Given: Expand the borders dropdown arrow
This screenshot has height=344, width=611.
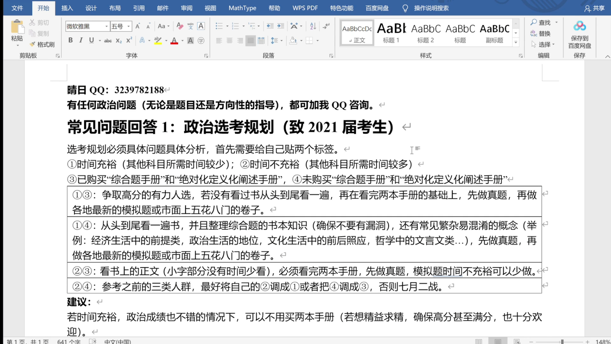Looking at the screenshot, I should (x=318, y=40).
